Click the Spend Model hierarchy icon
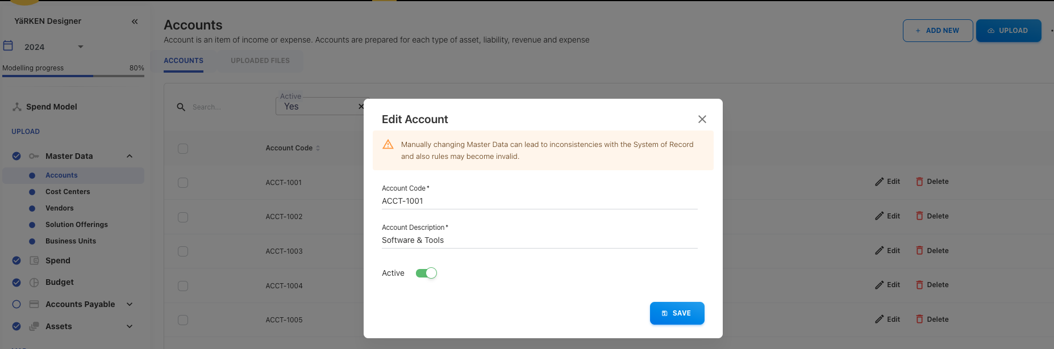 (17, 107)
